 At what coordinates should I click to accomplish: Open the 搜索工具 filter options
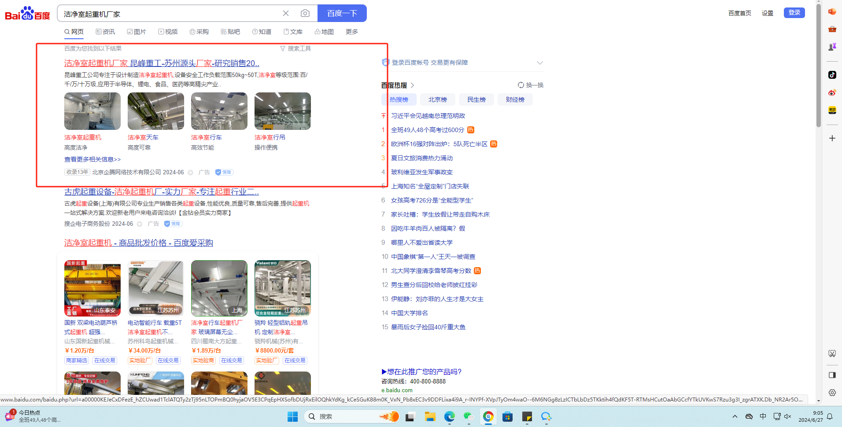295,48
